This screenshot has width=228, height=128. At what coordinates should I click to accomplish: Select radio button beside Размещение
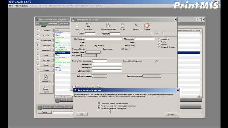(38, 40)
